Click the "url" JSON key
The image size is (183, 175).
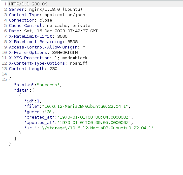click(30, 128)
